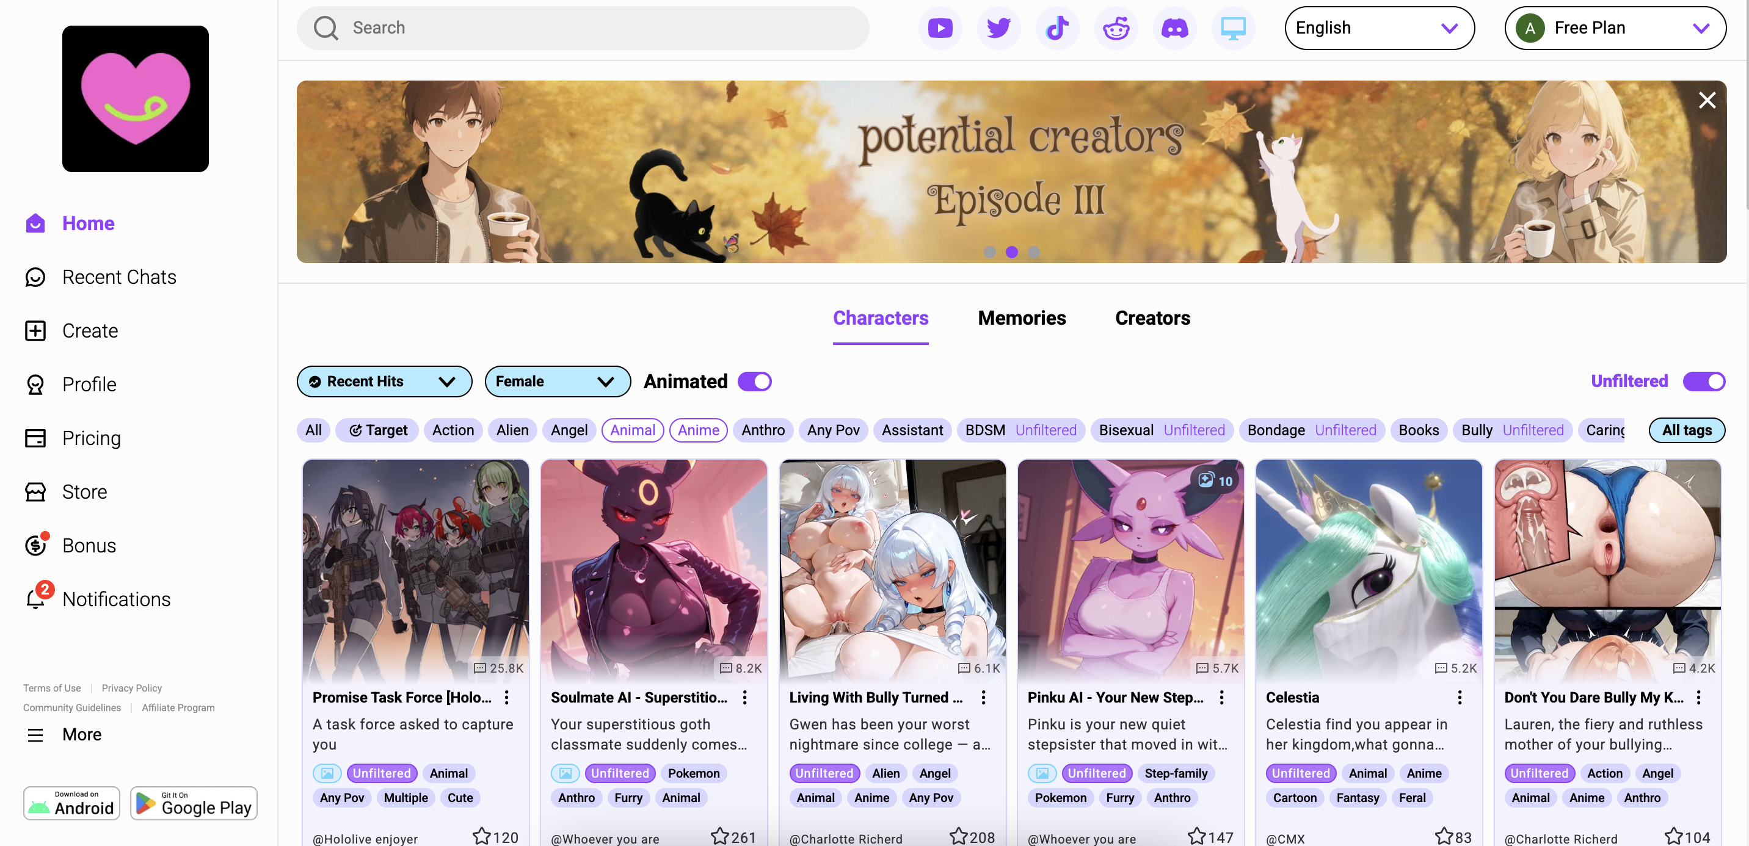Open the YouTube link icon
The image size is (1749, 846).
pyautogui.click(x=940, y=28)
